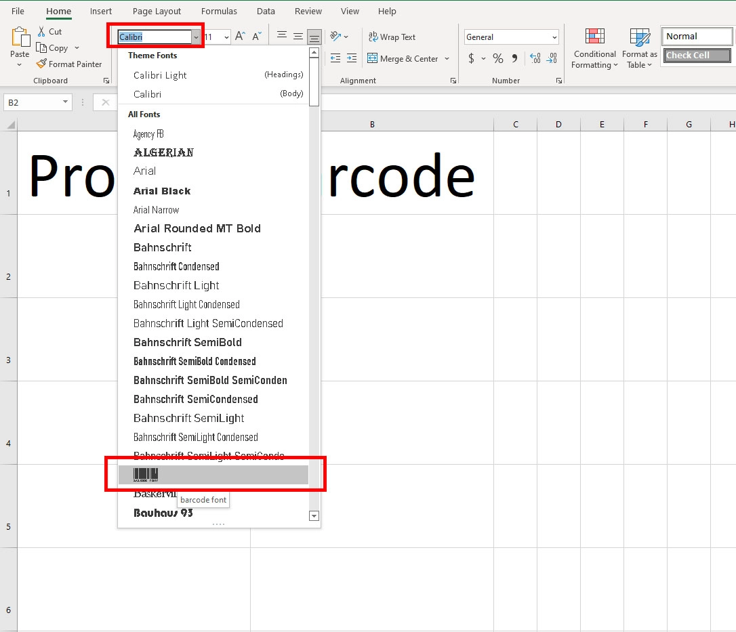Click the Increase Font Size icon
This screenshot has width=736, height=632.
(x=240, y=36)
